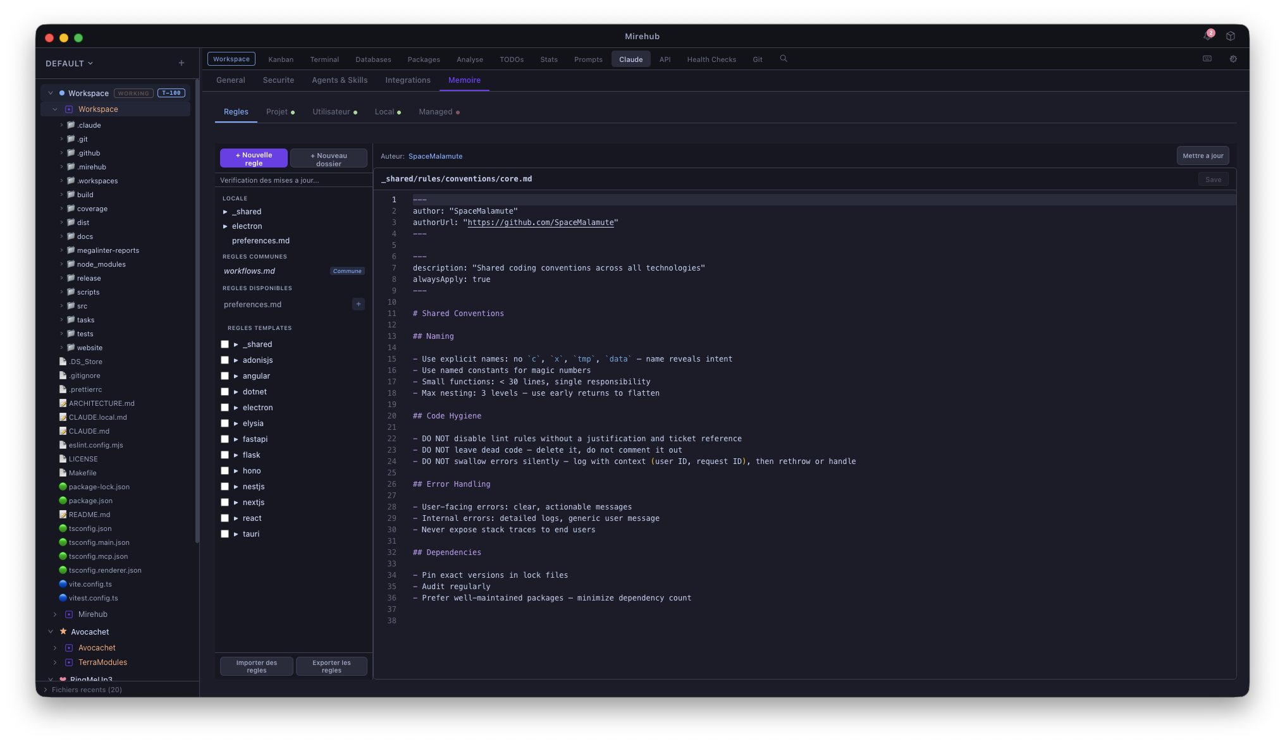Expand the _shared folder under LOCALE

[225, 212]
